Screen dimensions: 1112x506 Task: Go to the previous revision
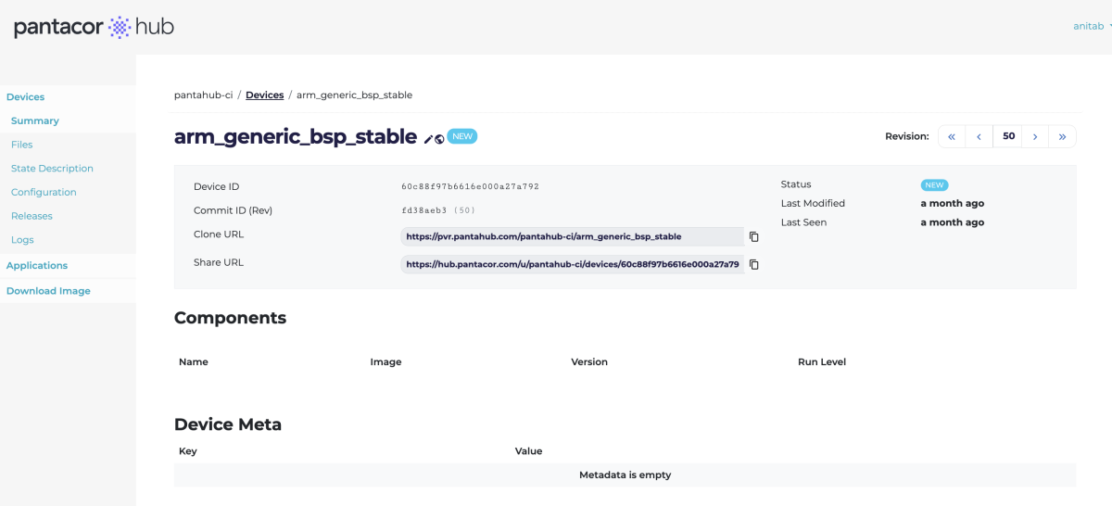click(x=979, y=136)
